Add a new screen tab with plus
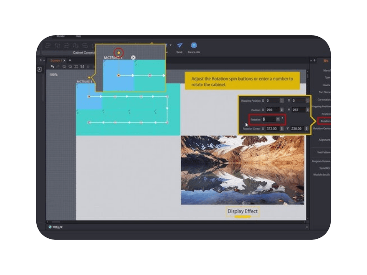 click(70, 60)
